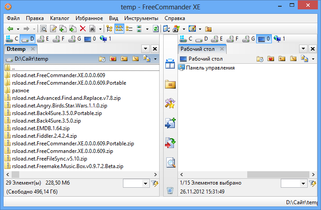Open right panel favorites heart folder
The image size is (321, 210).
270,59
